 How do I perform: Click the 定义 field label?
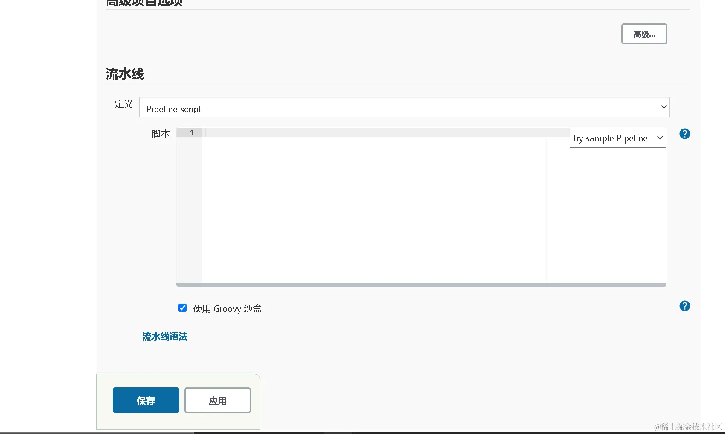[123, 104]
